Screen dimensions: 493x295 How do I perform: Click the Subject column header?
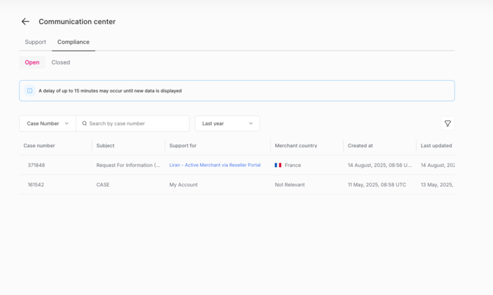tap(105, 146)
